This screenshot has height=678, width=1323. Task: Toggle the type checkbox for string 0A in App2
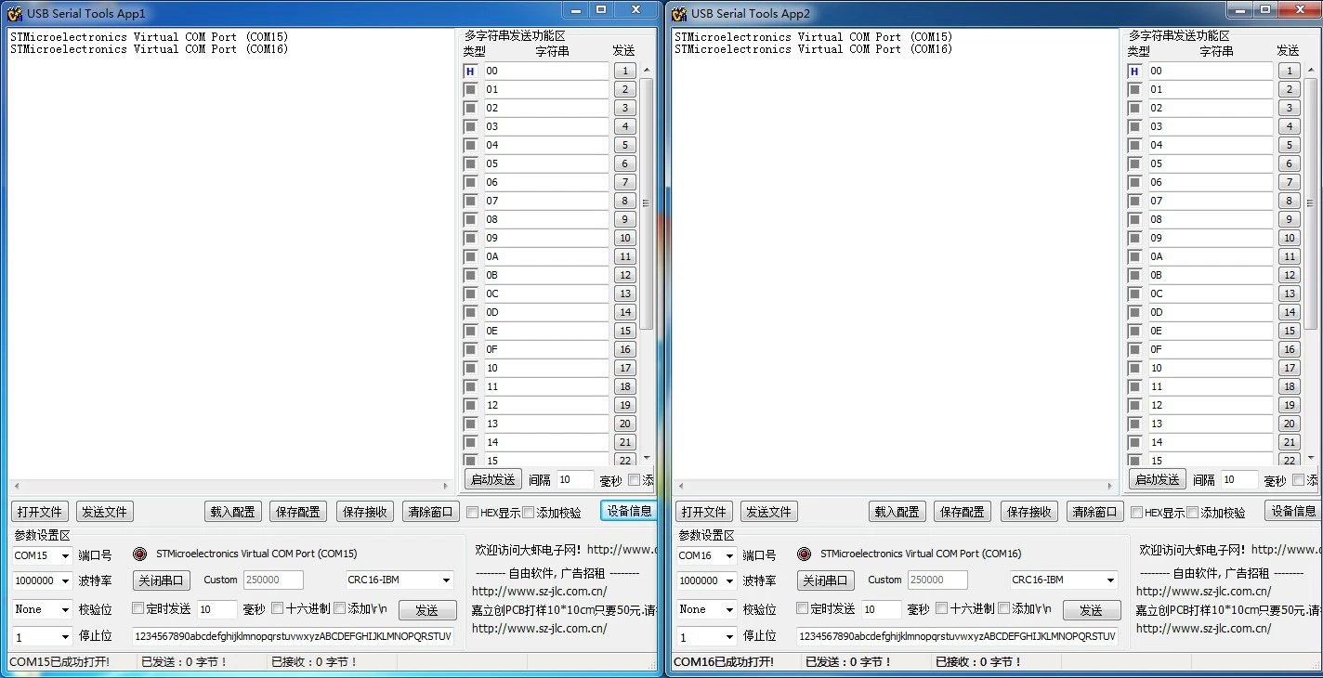click(1134, 256)
